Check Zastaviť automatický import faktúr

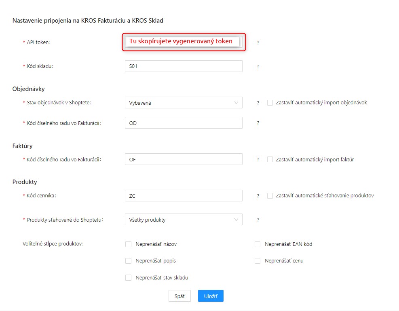[270, 159]
